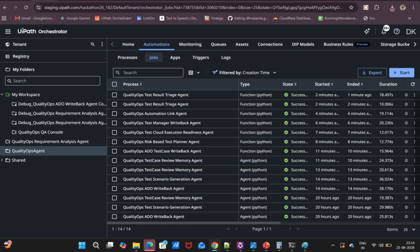This screenshot has width=420, height=252.
Task: Switch to the Monitoring tab
Action: pos(190,44)
